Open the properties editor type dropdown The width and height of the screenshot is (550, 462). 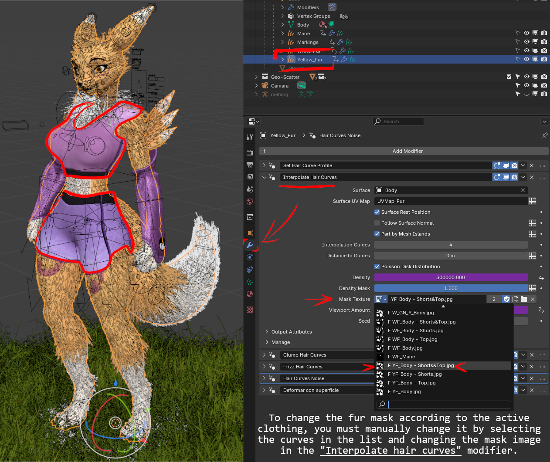[x=254, y=121]
